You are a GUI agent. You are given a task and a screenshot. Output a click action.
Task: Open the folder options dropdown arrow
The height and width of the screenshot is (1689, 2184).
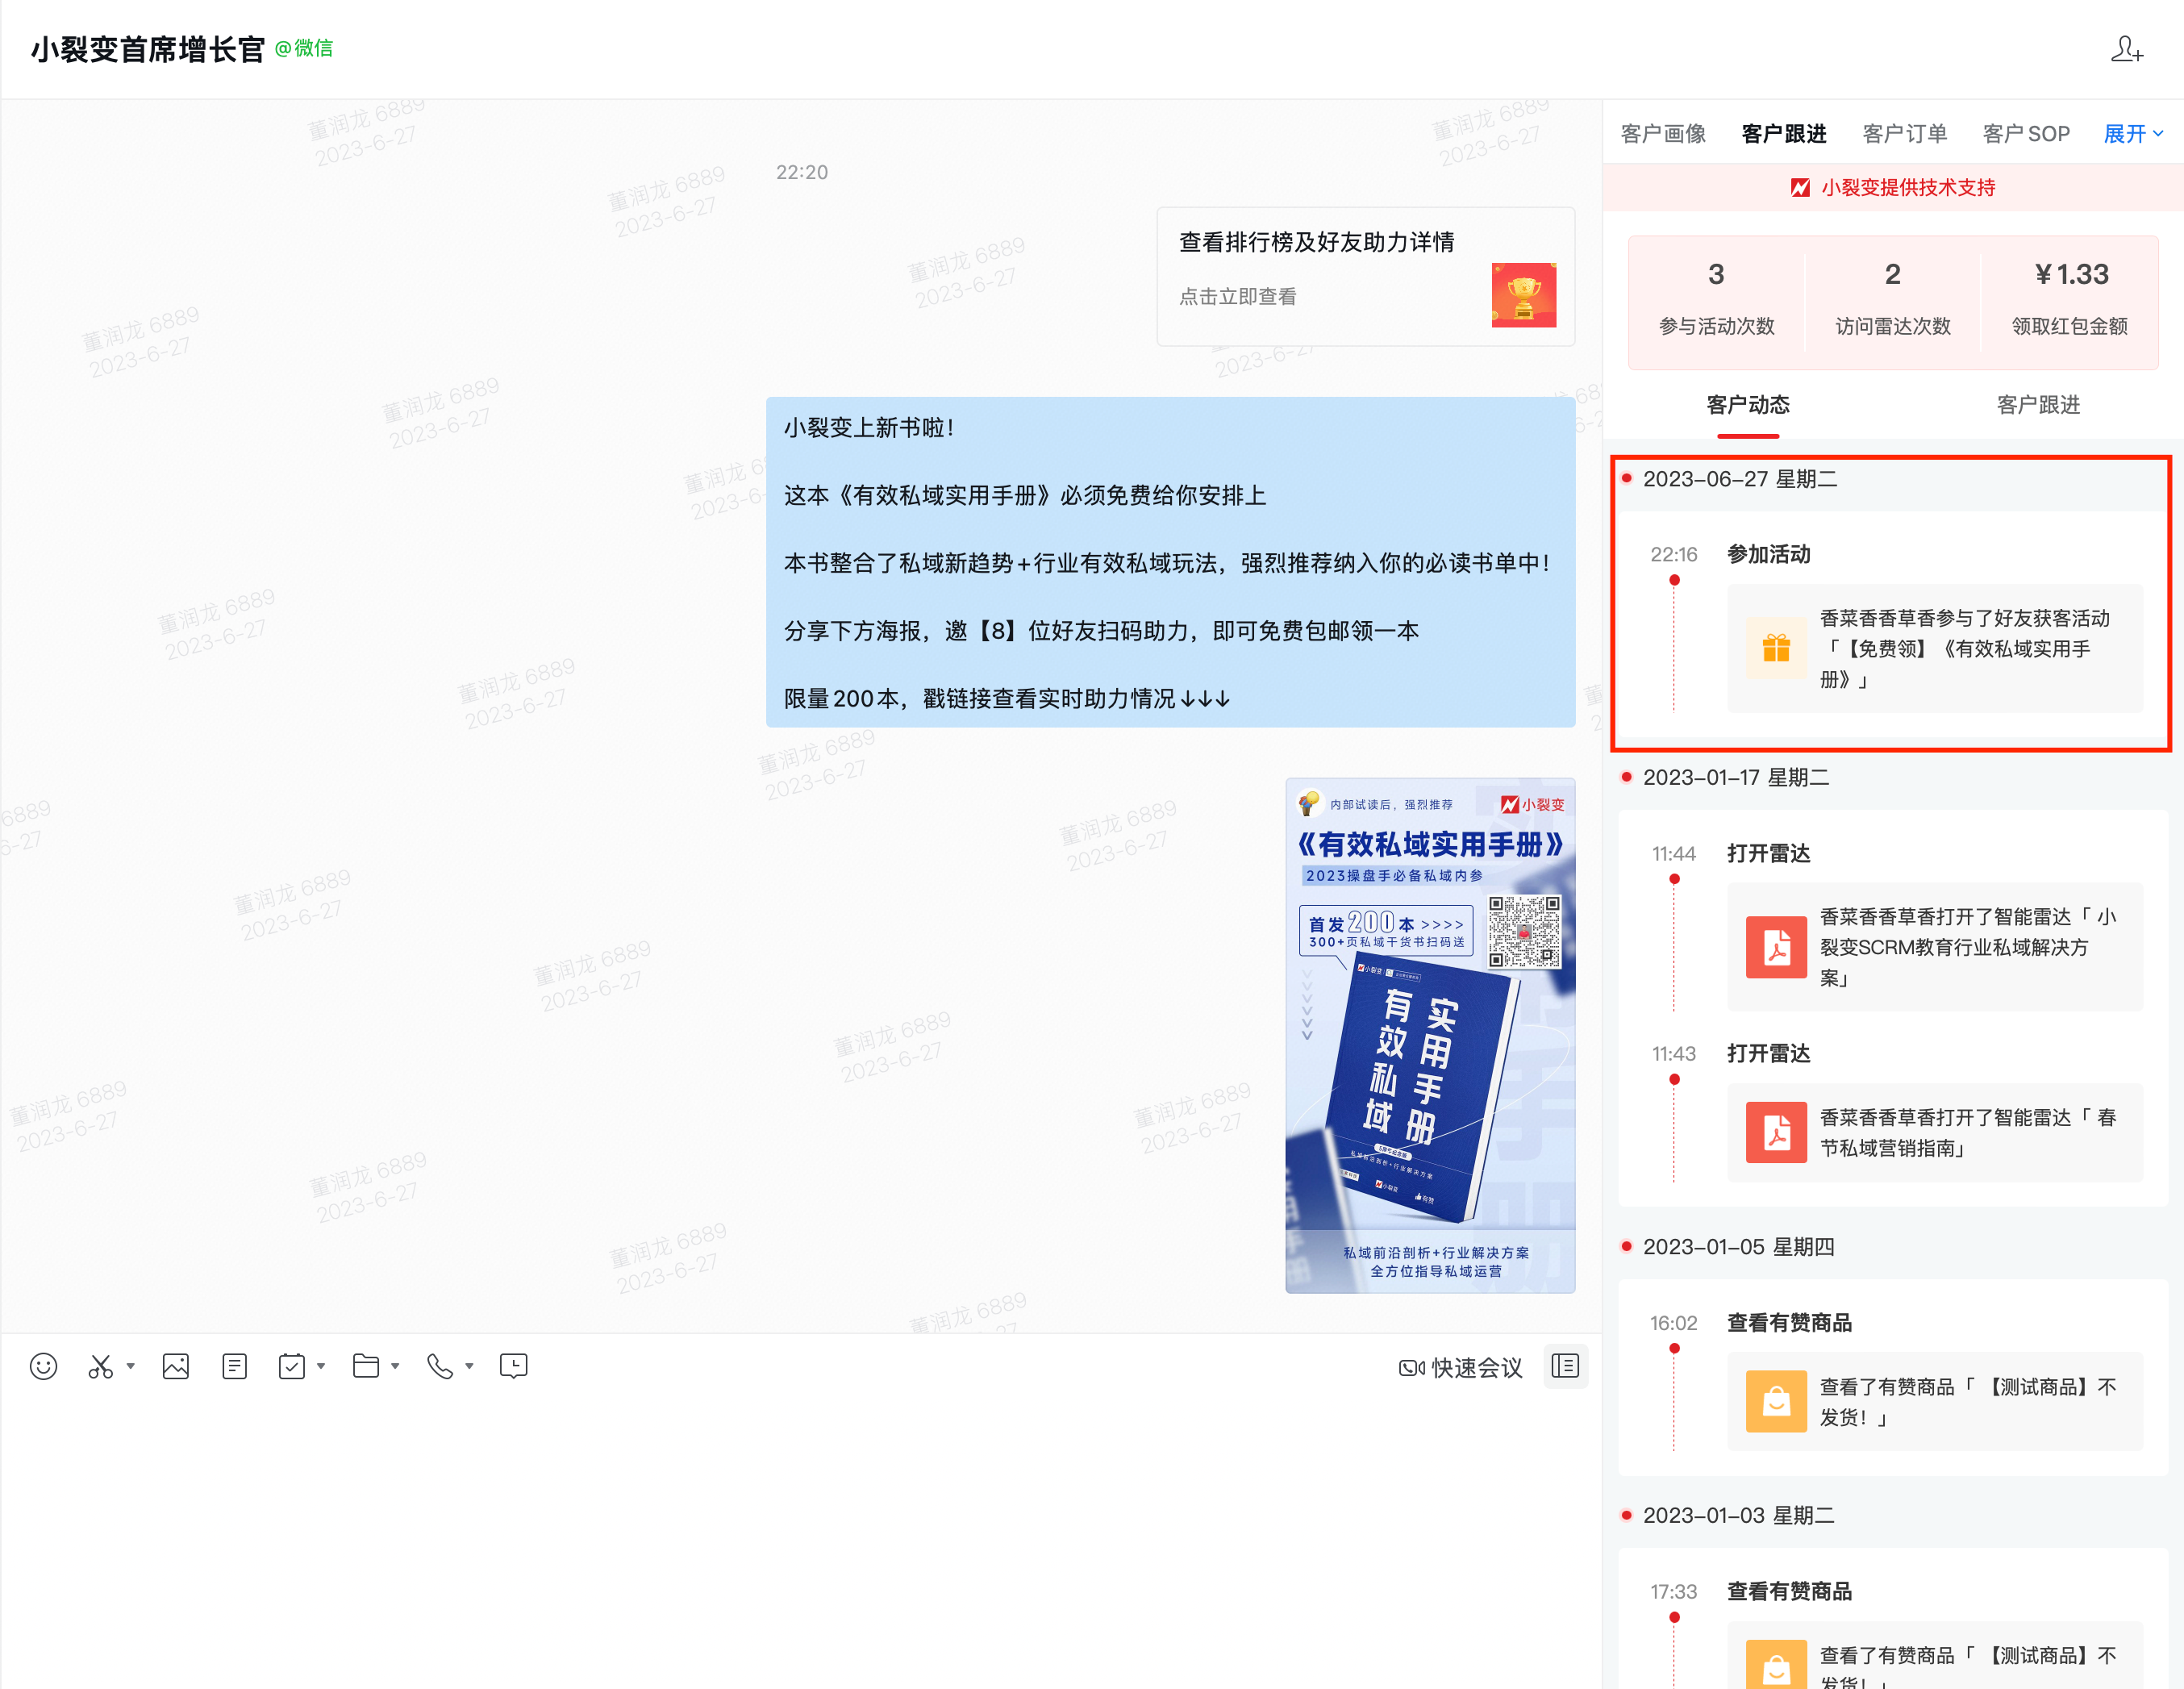[x=395, y=1366]
